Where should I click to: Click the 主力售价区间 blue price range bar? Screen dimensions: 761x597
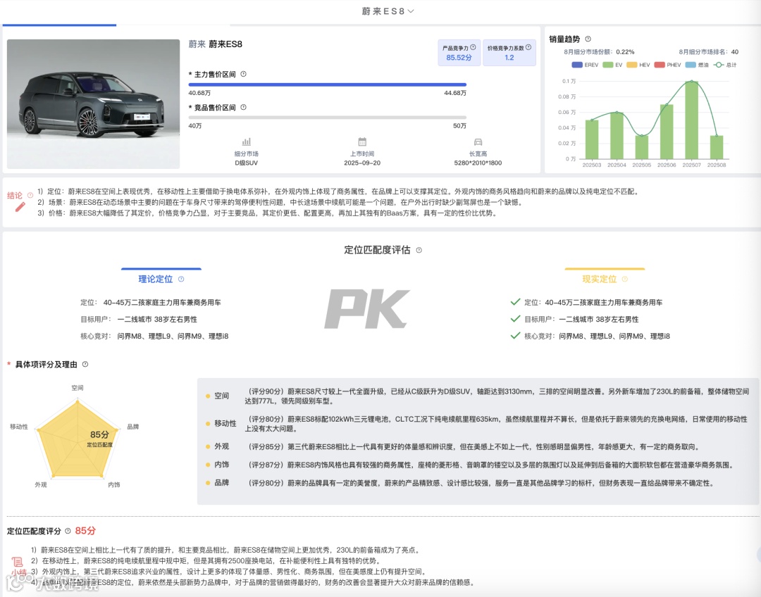pos(328,84)
